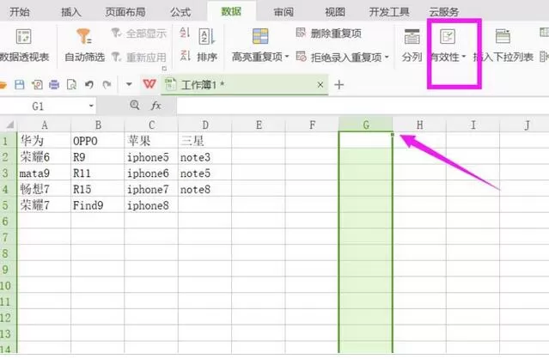
Task: Enable 自动筛选 auto filter
Action: [84, 46]
